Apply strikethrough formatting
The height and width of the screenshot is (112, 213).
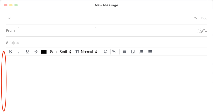(x=36, y=52)
